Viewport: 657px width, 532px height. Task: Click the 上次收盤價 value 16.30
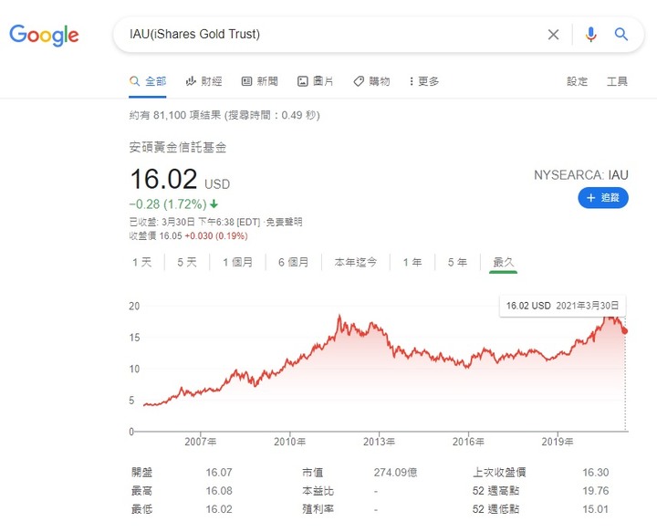(x=595, y=473)
